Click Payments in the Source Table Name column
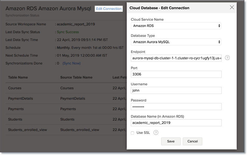Viewport: 247px width, 155px height. [x=68, y=109]
